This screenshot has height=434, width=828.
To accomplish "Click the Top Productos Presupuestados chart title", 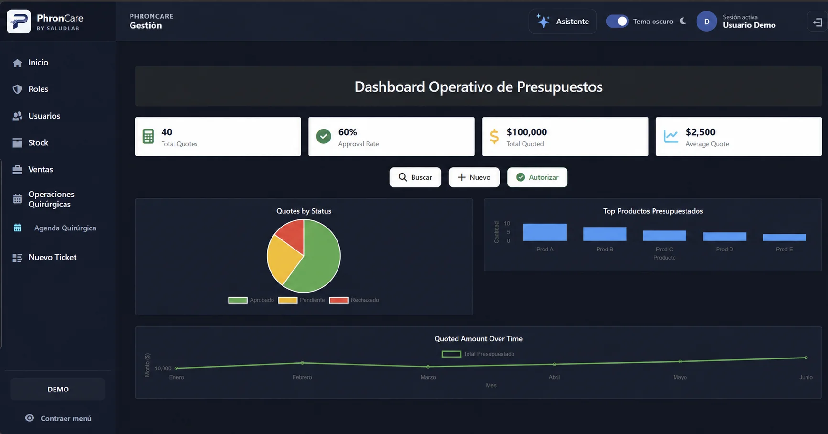I will pyautogui.click(x=653, y=211).
